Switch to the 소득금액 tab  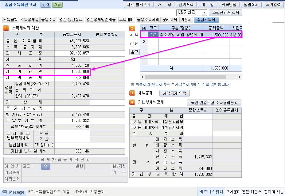click(x=10, y=20)
